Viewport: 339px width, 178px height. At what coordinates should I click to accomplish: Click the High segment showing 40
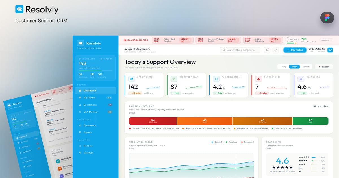pyautogui.click(x=205, y=121)
